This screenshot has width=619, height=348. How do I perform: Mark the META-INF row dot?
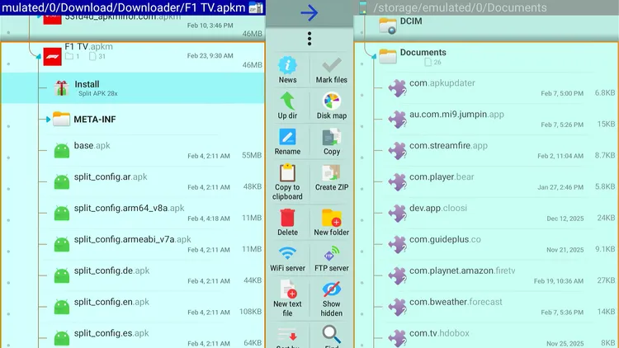click(9, 126)
